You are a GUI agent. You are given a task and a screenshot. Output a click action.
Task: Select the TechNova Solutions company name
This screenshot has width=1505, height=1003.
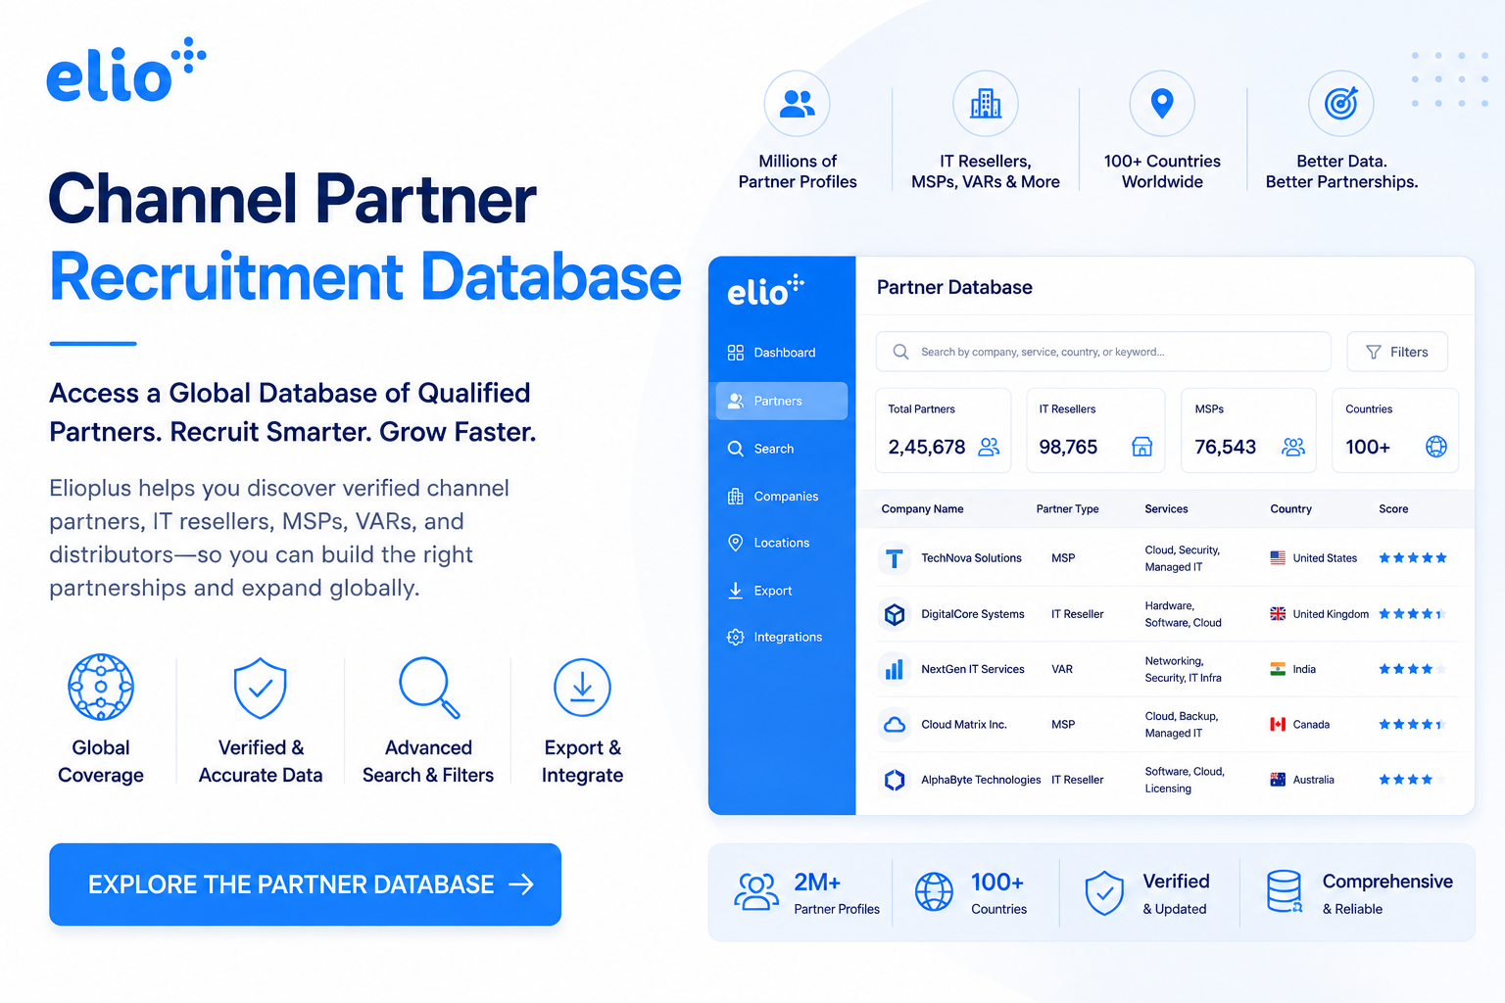point(971,558)
